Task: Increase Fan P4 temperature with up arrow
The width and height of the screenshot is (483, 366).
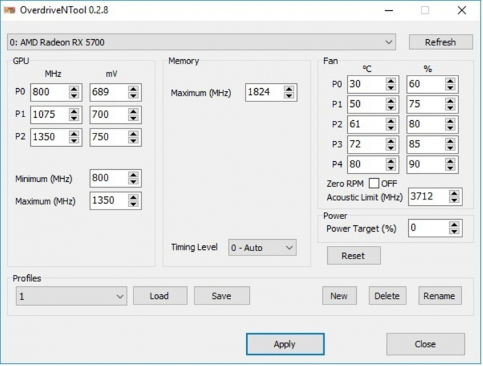Action: pos(391,161)
